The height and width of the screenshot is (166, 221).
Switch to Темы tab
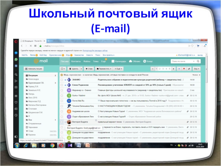[96, 61]
